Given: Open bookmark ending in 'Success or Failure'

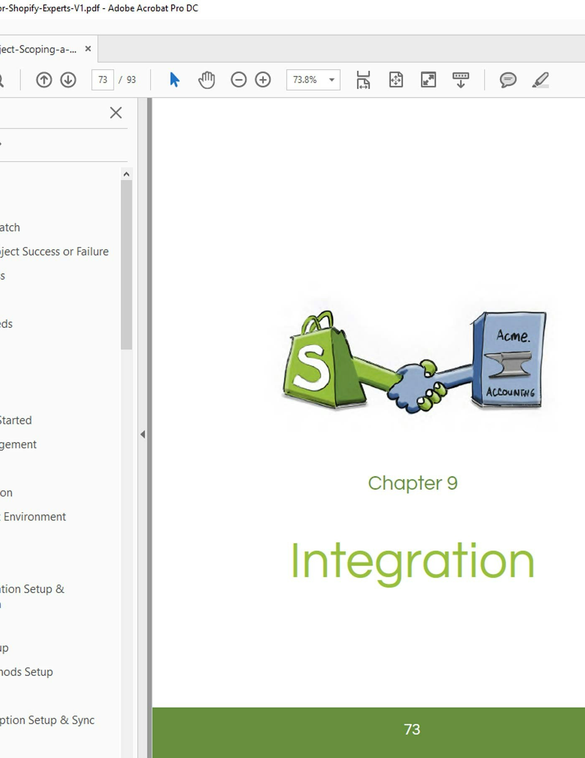Looking at the screenshot, I should click(x=54, y=251).
